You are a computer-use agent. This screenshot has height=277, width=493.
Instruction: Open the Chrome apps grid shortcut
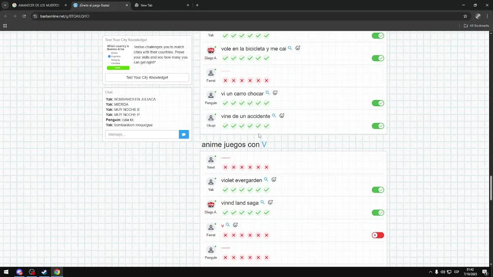point(5,26)
